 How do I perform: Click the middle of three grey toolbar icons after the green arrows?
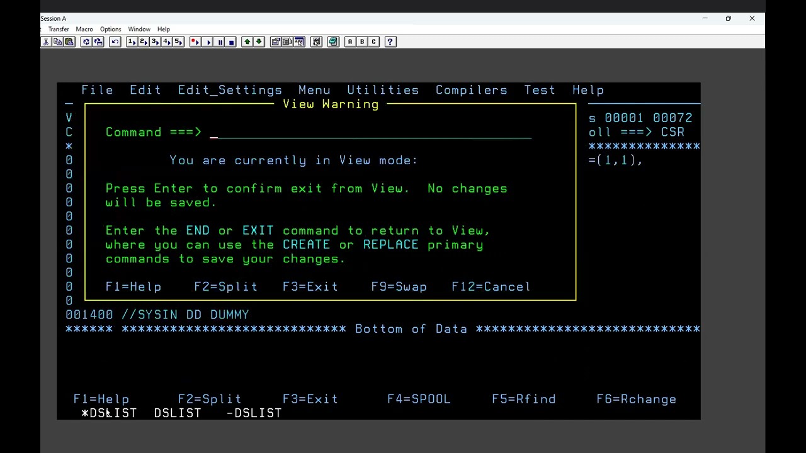coord(287,42)
